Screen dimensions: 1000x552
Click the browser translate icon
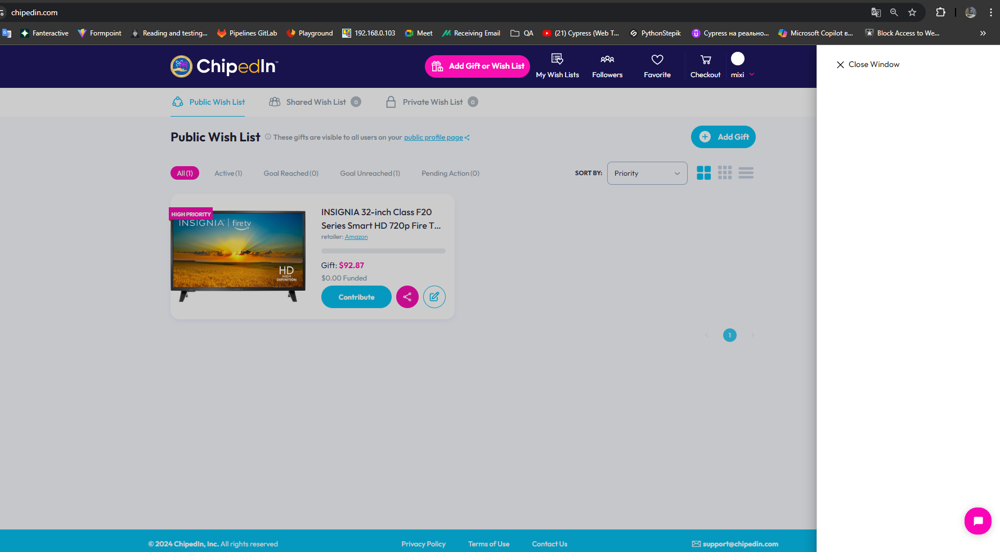(x=876, y=12)
